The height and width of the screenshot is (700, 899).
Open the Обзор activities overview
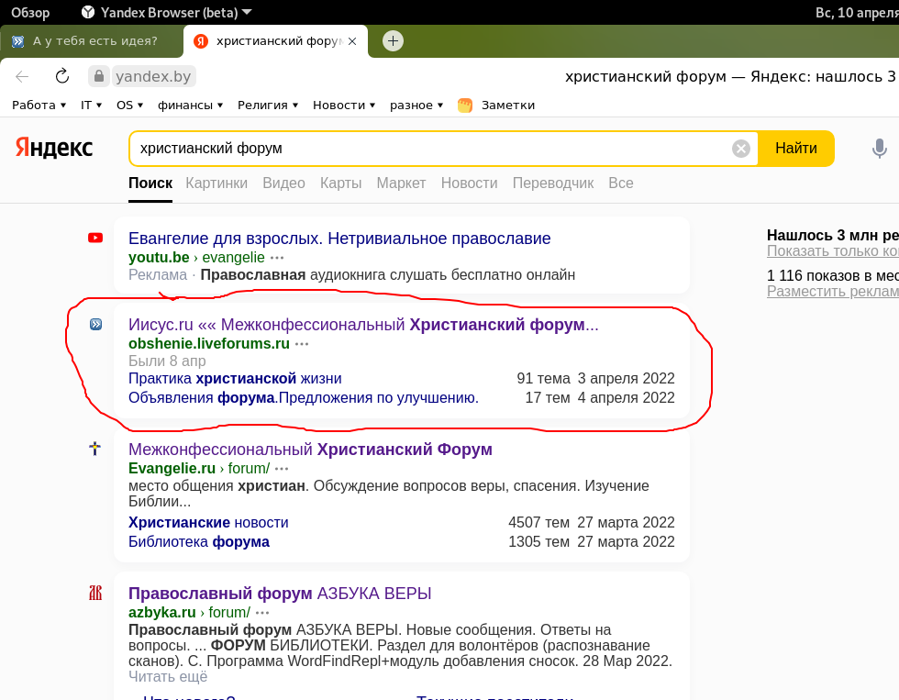click(30, 12)
